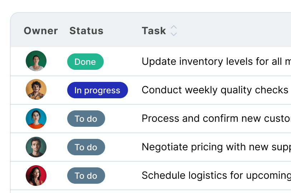Select the curly-haired man avatar on orange
This screenshot has height=193, width=291.
click(x=36, y=89)
